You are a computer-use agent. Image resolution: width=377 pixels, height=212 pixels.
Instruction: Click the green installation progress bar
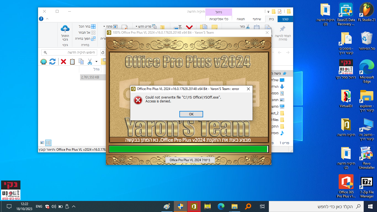point(188,149)
